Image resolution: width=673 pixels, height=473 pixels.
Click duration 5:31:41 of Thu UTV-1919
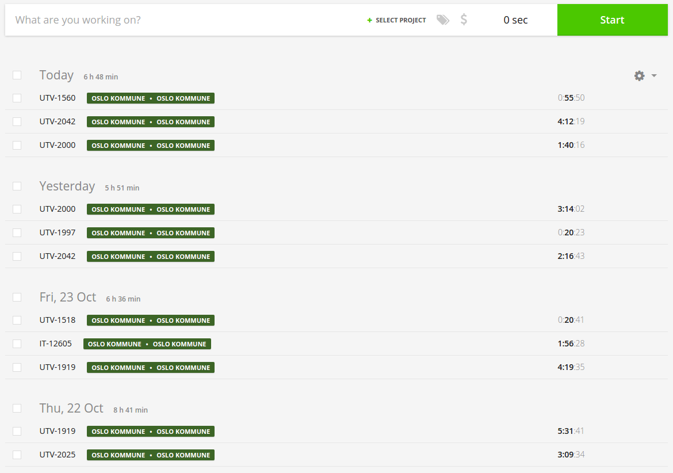(571, 431)
